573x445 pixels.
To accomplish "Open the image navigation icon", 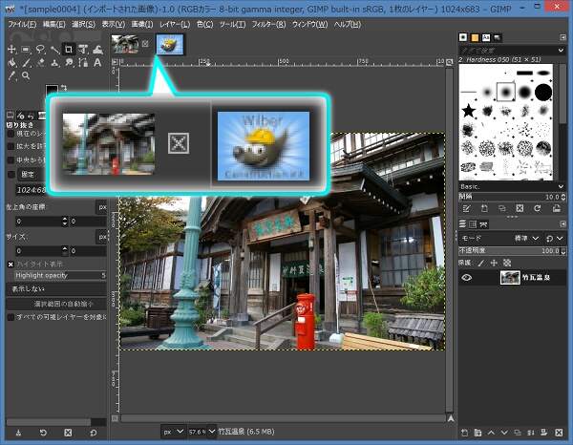I will tap(451, 418).
